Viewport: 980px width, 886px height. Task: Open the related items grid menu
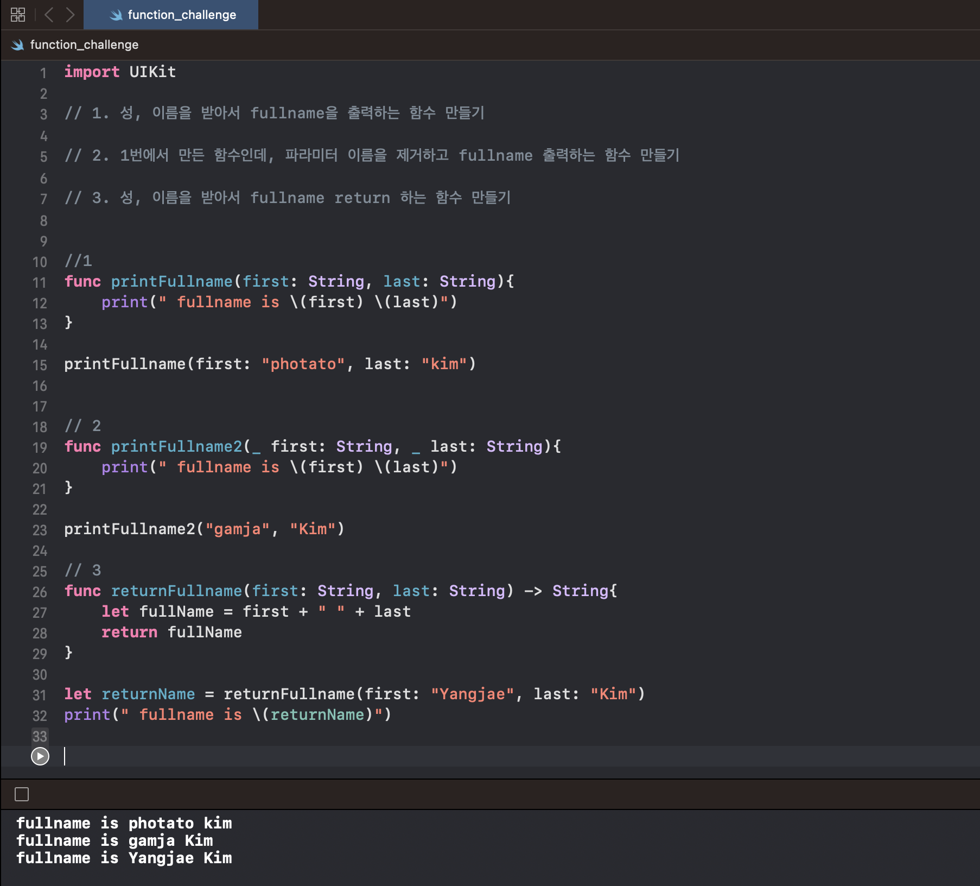pyautogui.click(x=18, y=15)
